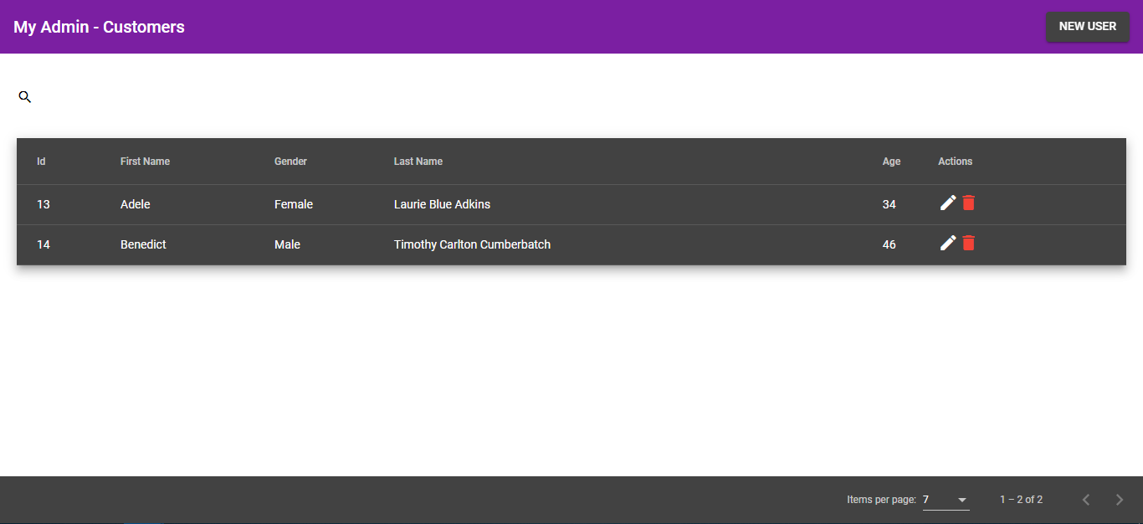
Task: Click the My Admin - Customers title
Action: coord(99,27)
